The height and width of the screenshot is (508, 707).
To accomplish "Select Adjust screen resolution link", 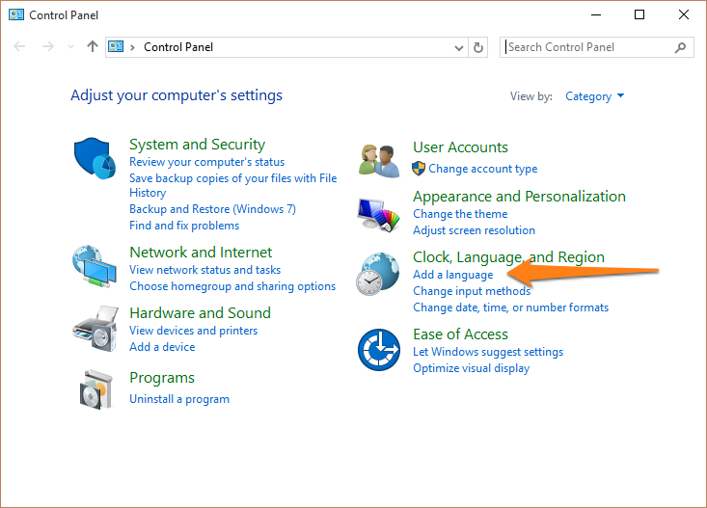I will pyautogui.click(x=474, y=230).
